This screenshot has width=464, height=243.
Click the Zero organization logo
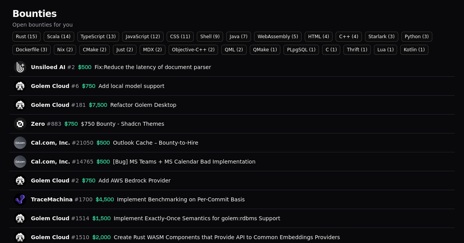tap(20, 124)
